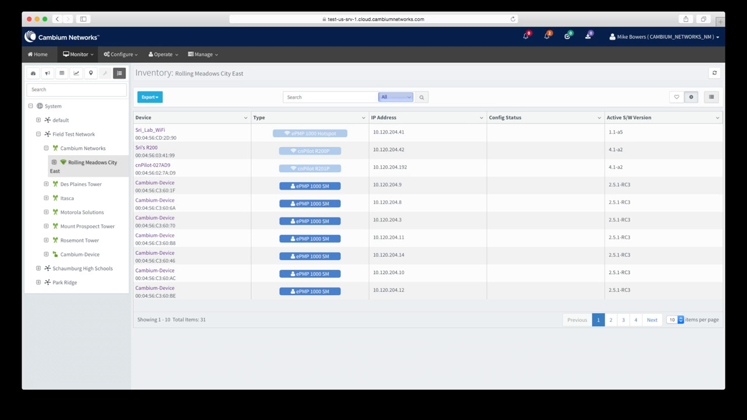Open the Manage menu
This screenshot has height=420, width=747.
(203, 54)
